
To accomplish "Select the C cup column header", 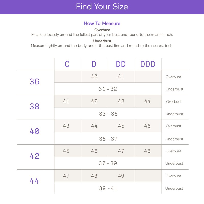I will (67, 64).
